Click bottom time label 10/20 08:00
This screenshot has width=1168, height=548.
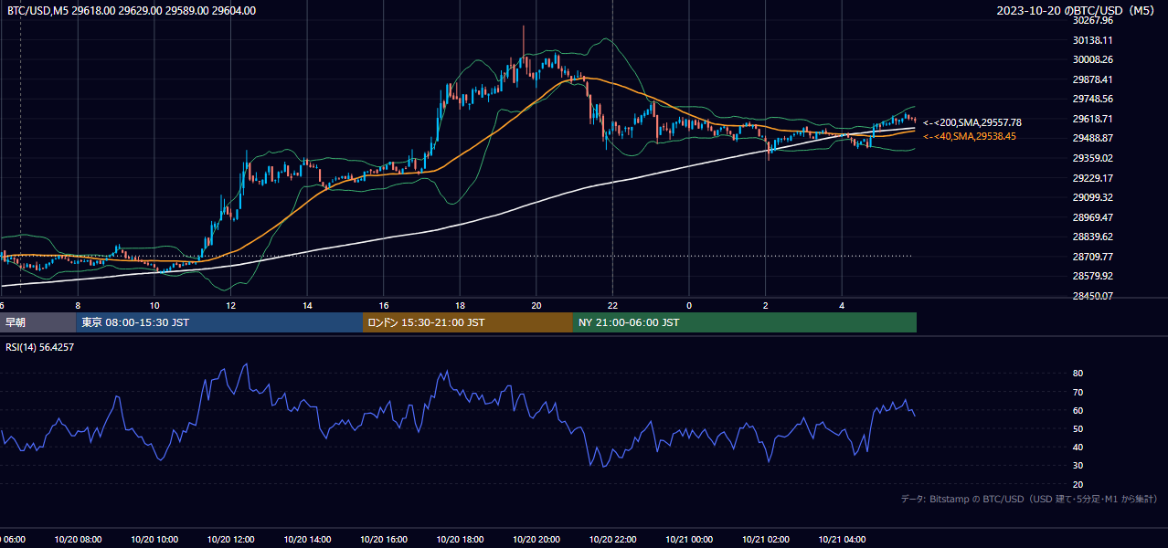click(78, 540)
